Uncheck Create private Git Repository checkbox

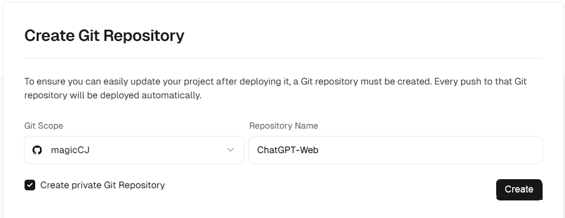[x=30, y=186]
